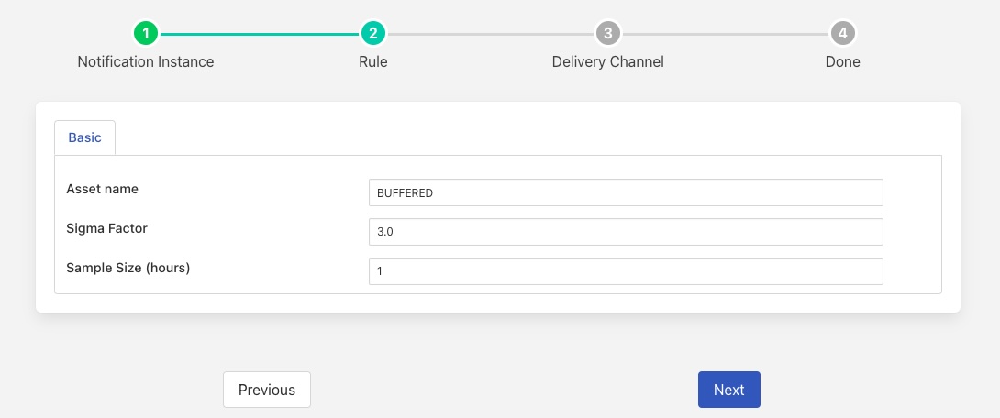The height and width of the screenshot is (418, 1000).
Task: Click into the Sigma Factor field
Action: tap(625, 232)
